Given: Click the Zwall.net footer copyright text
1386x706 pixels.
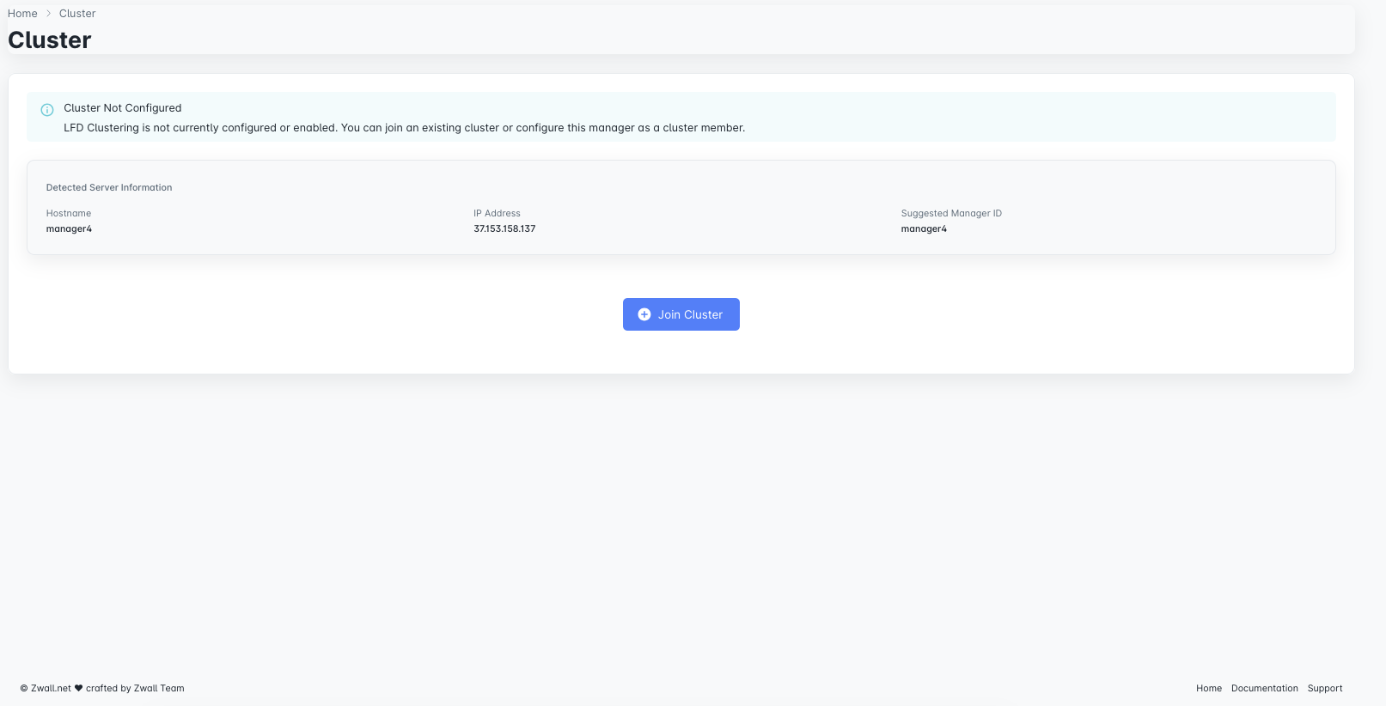Looking at the screenshot, I should pyautogui.click(x=50, y=688).
